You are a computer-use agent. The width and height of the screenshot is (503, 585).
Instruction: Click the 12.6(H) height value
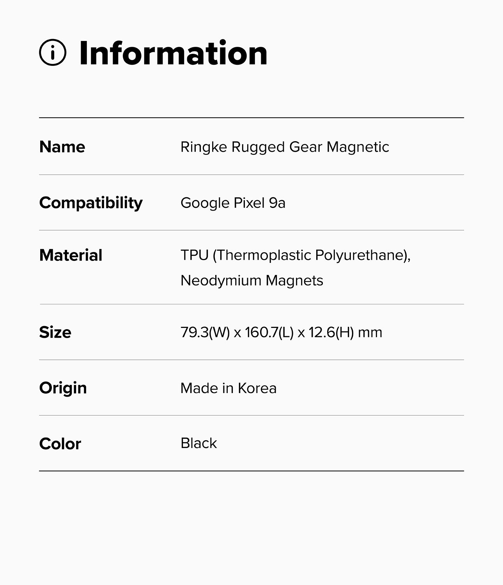coord(331,332)
